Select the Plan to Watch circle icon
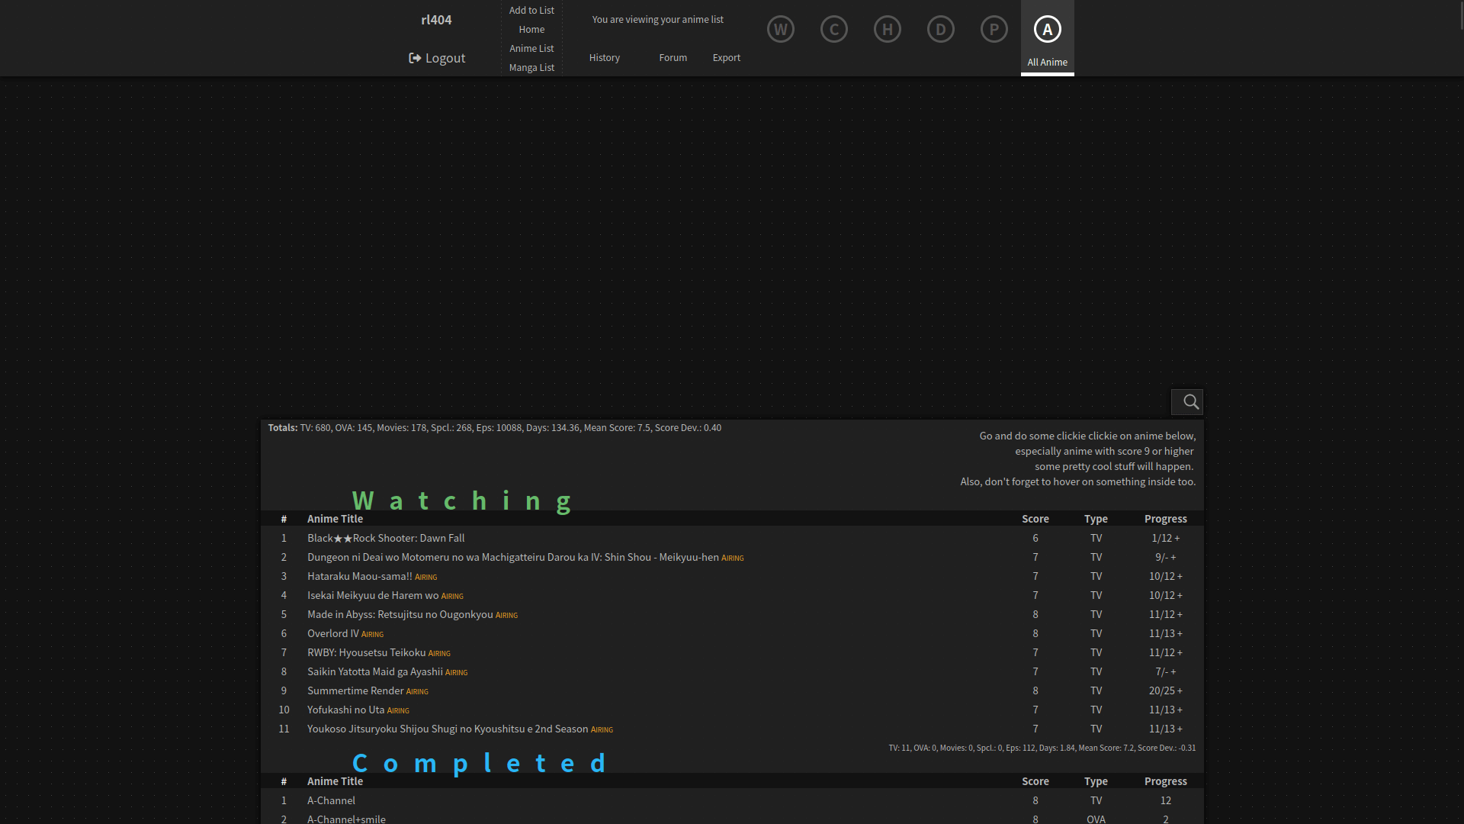Screen dimensions: 1464x824 point(994,30)
